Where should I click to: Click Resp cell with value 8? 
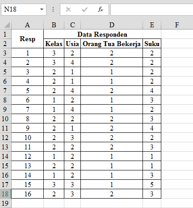pos(27,119)
